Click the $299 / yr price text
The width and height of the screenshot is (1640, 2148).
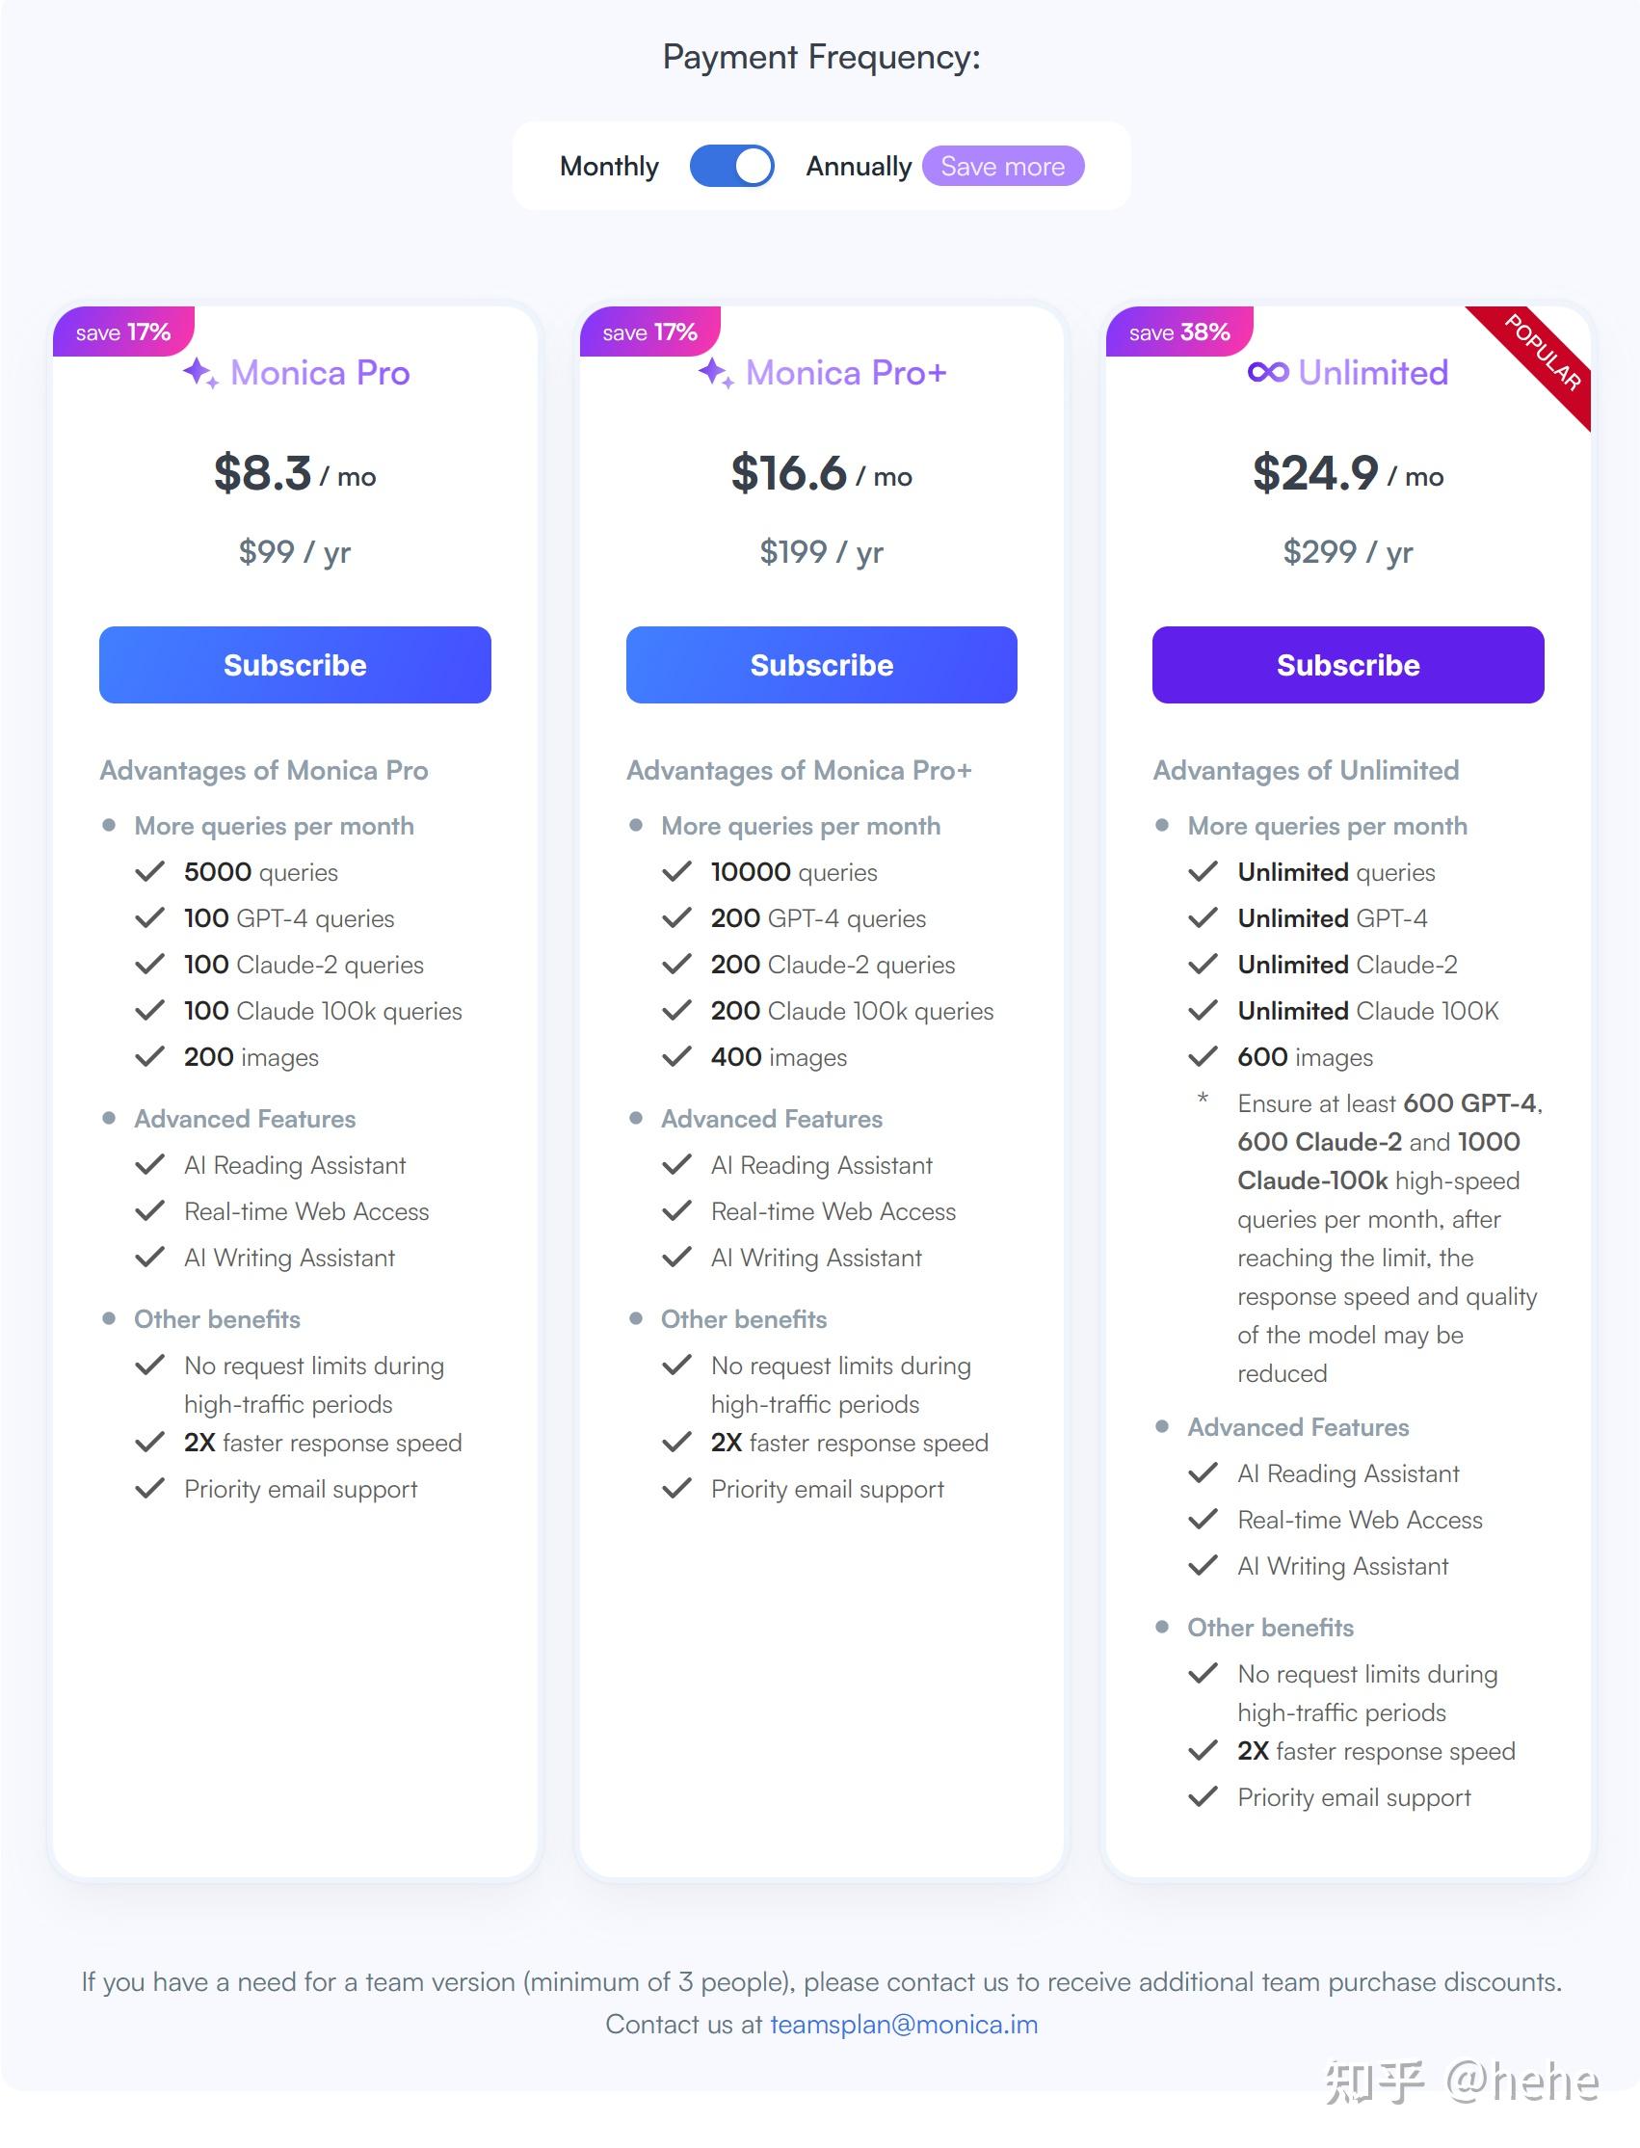tap(1347, 551)
